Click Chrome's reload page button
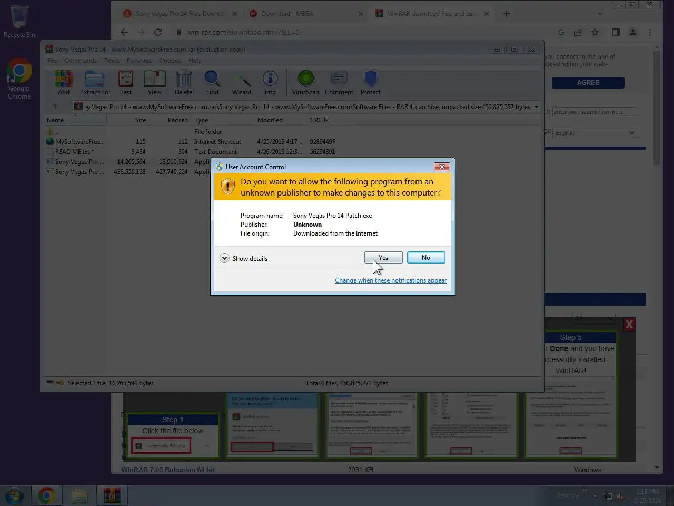The image size is (674, 506). point(158,32)
